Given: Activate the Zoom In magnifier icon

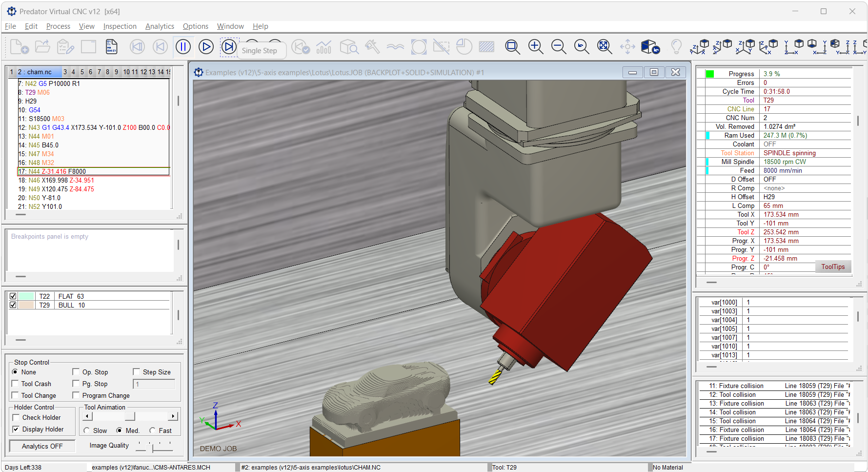Looking at the screenshot, I should [x=535, y=46].
